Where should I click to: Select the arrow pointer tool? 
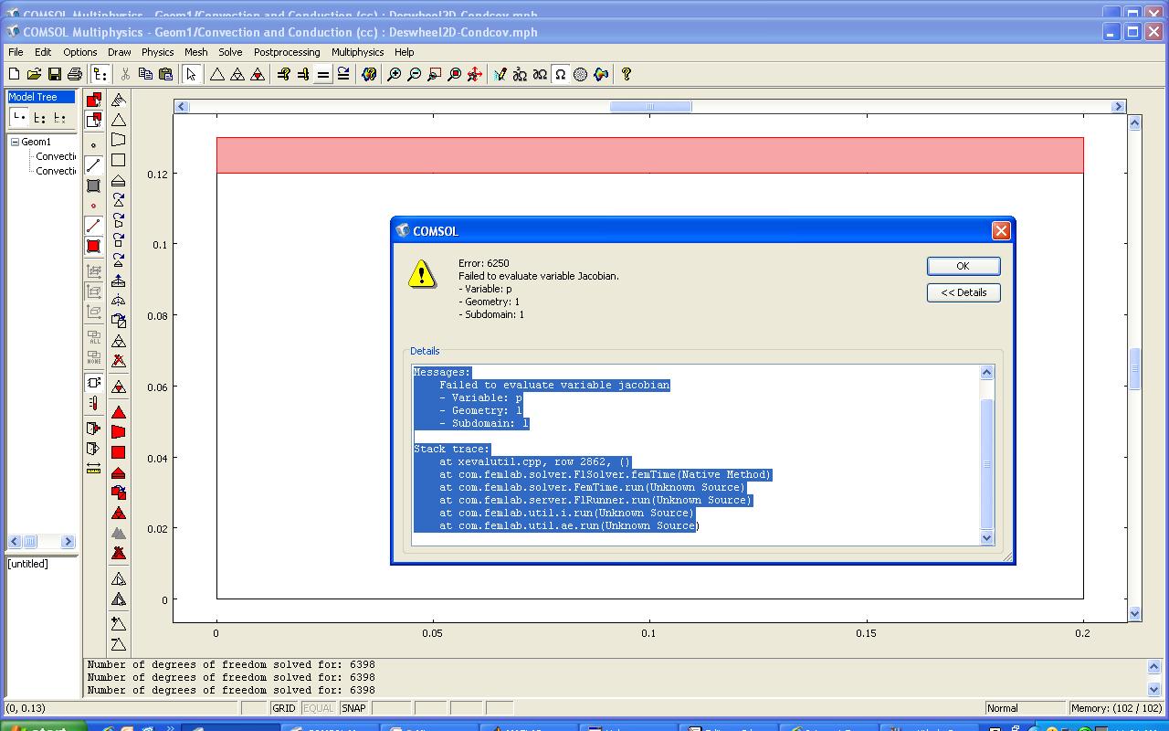[x=191, y=74]
